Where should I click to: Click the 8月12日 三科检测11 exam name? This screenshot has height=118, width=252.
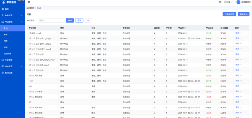(x=37, y=54)
